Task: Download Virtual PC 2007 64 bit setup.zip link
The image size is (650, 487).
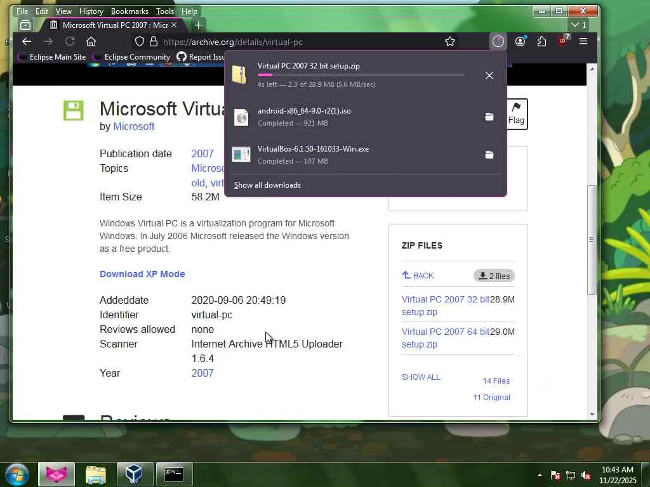Action: click(x=446, y=338)
